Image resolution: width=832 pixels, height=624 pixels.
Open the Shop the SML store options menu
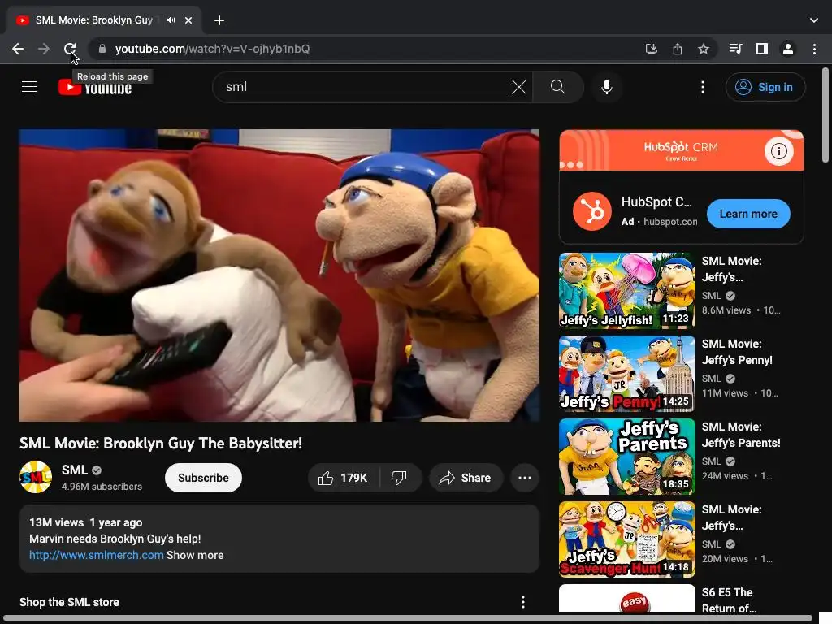523,602
